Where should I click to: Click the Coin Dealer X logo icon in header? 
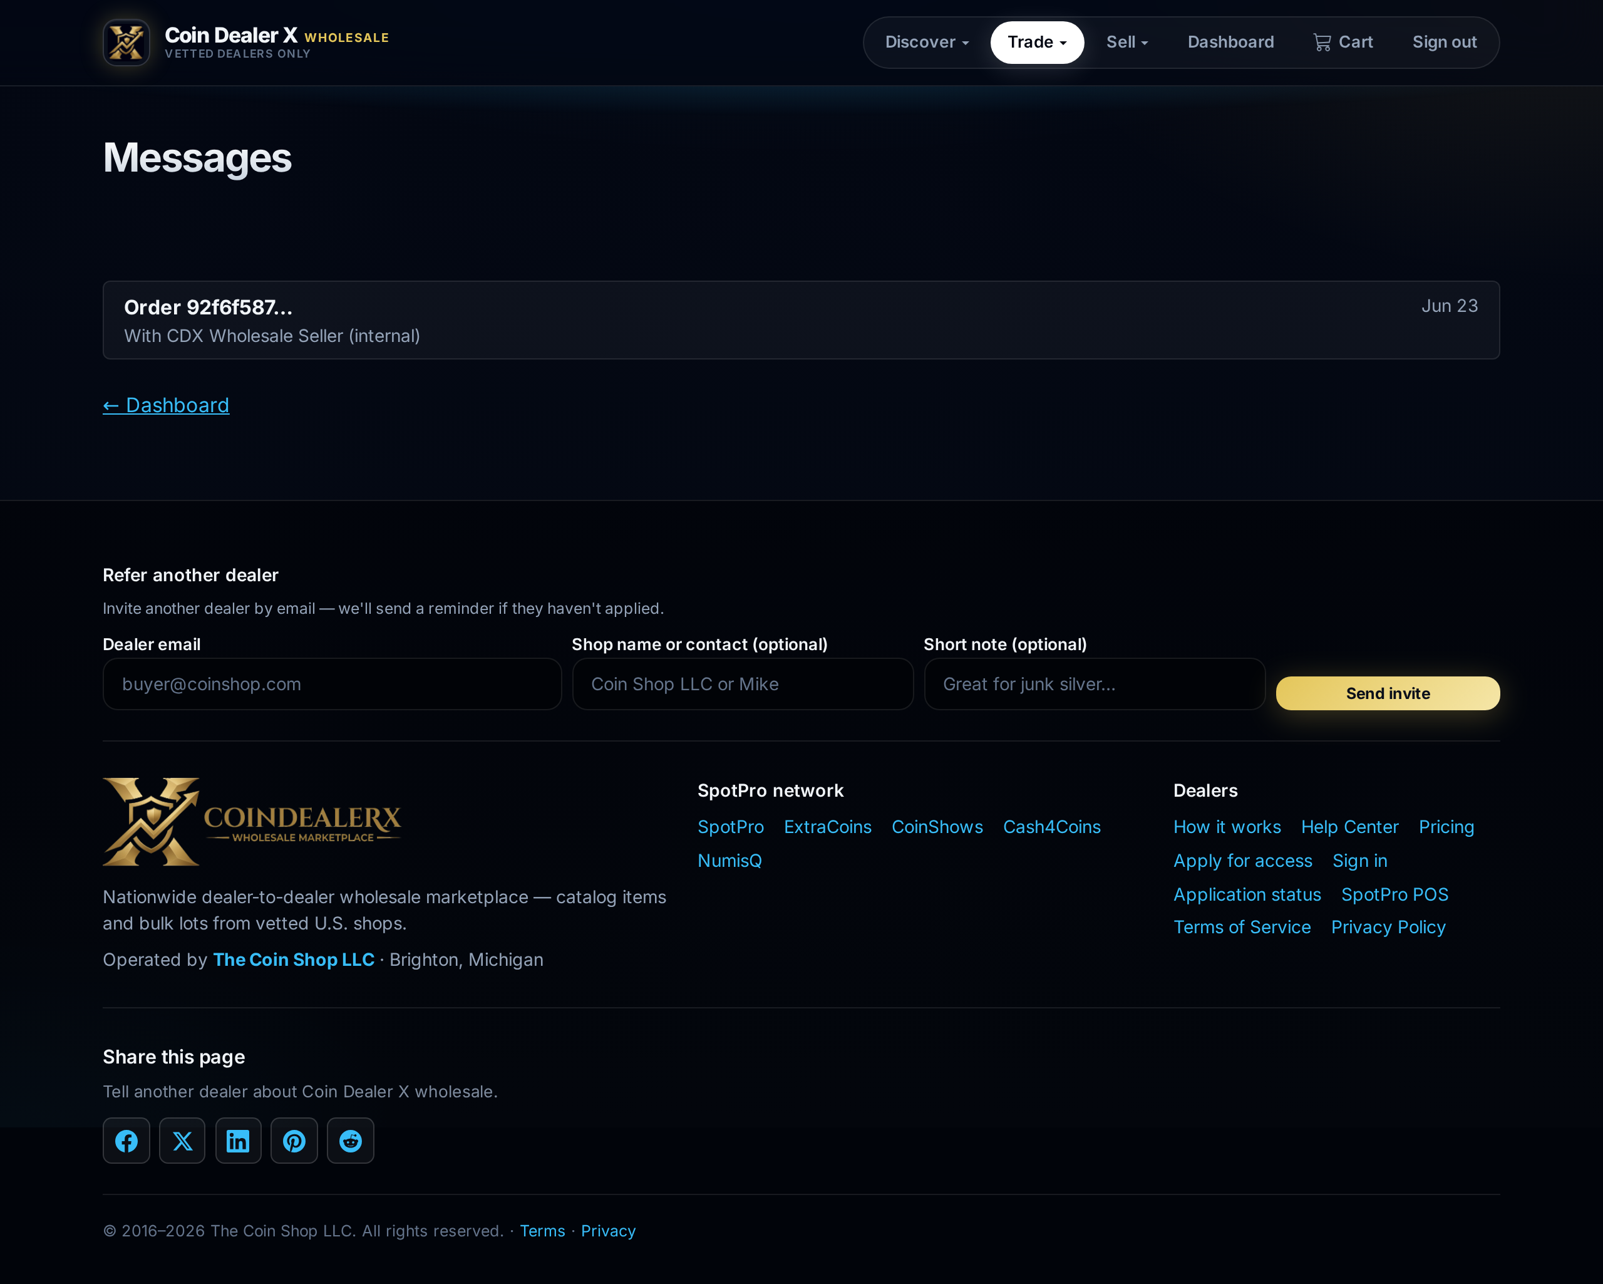[x=126, y=43]
